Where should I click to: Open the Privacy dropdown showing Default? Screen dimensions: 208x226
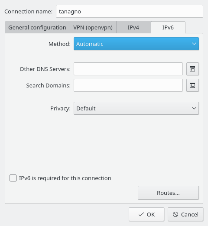(136, 108)
